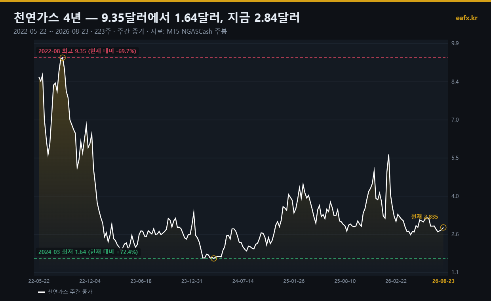Click the 5.5 y-axis value
Screen dimensions: 491x301
tap(455, 158)
